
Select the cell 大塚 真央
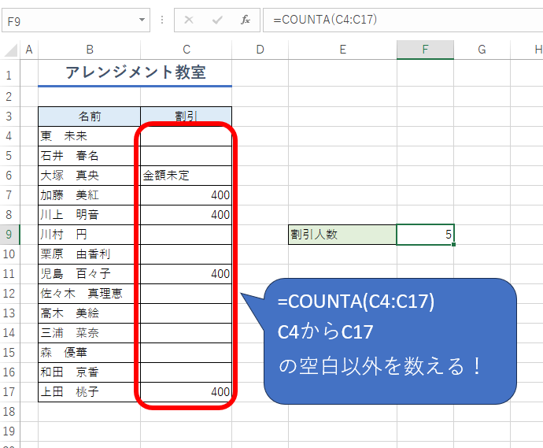click(x=90, y=176)
